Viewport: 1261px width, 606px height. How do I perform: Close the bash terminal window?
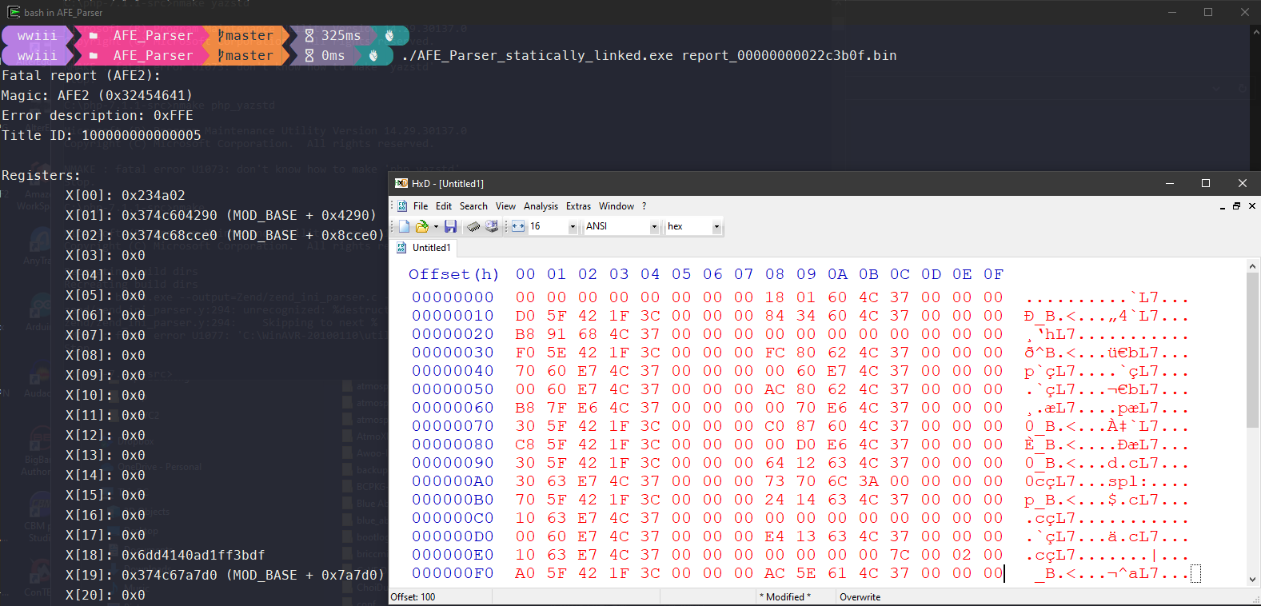coord(1245,12)
